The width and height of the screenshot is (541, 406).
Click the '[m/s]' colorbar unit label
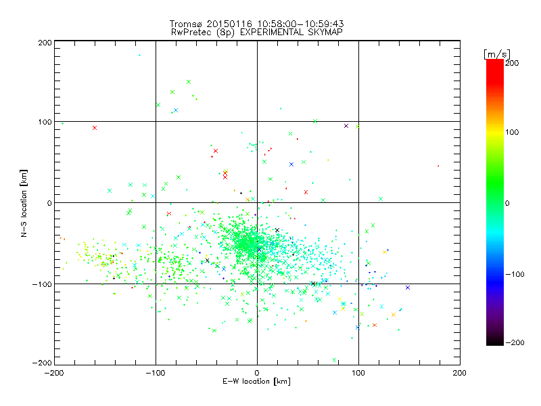click(x=497, y=54)
